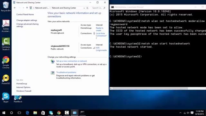
Task: Click the troubleshoot problems icon
Action: click(x=52, y=73)
